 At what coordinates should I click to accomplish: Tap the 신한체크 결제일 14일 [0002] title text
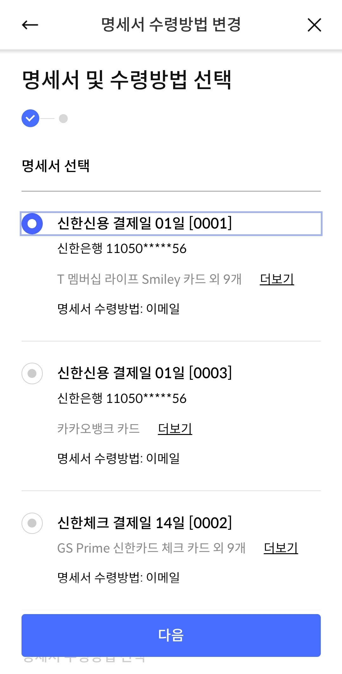click(x=144, y=523)
